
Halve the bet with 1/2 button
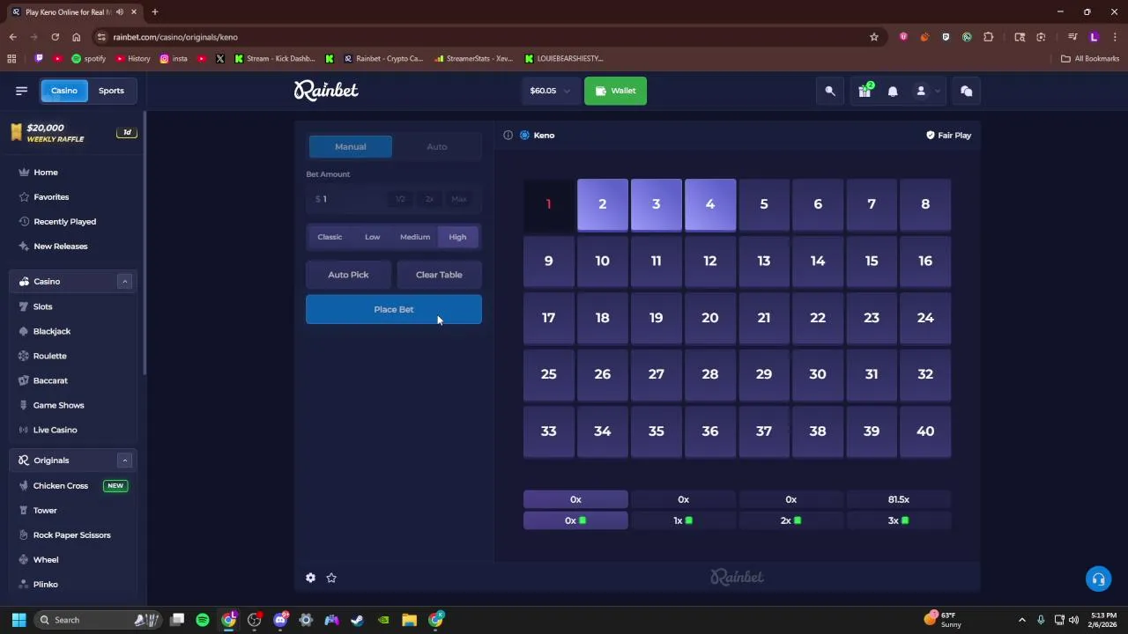click(x=401, y=199)
